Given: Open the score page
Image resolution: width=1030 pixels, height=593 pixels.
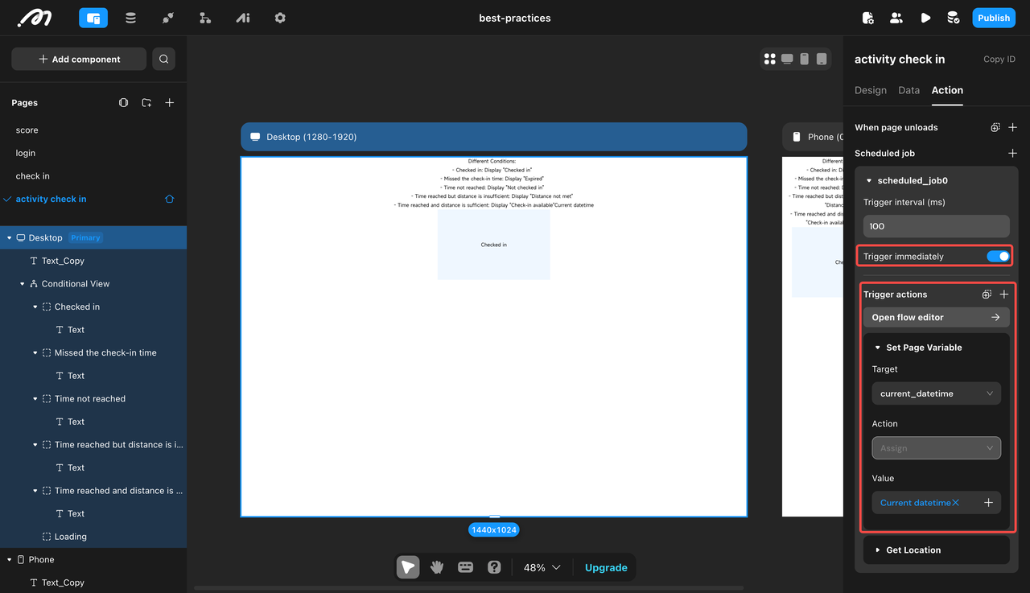Looking at the screenshot, I should [27, 130].
